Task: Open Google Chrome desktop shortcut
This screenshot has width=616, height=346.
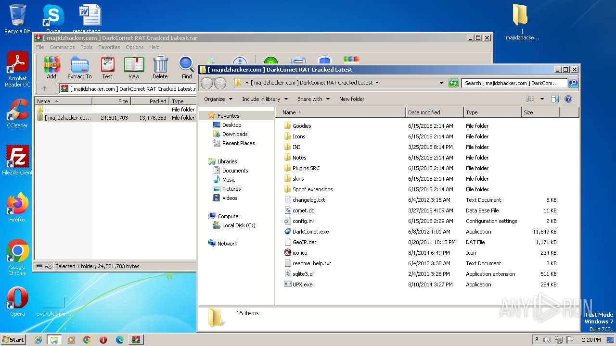Action: pos(17,258)
